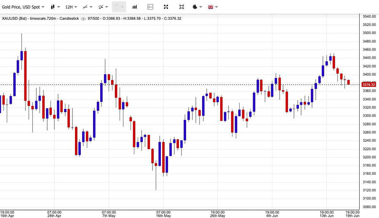
Task: Click the 28th Apr date marker on time axis
Action: (54, 215)
